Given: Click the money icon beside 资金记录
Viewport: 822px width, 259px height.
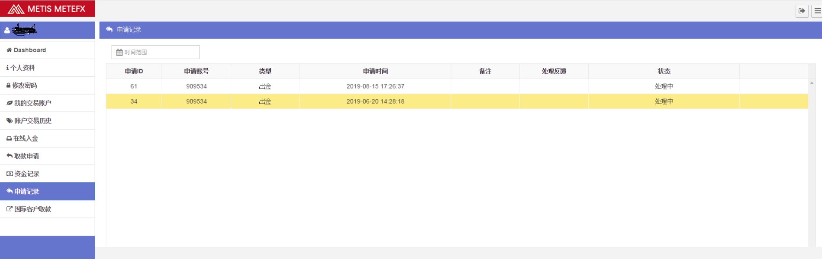Looking at the screenshot, I should coord(10,174).
